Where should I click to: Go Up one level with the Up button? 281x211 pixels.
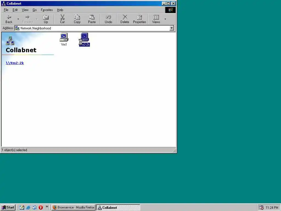pos(46,19)
